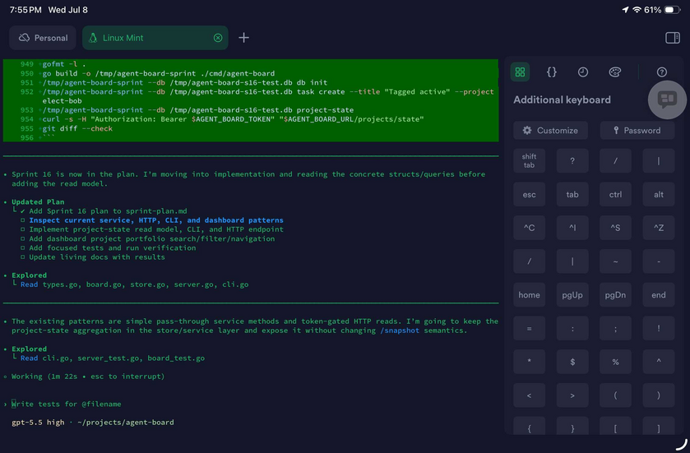Open the help question mark icon
The width and height of the screenshot is (690, 453).
tap(662, 72)
